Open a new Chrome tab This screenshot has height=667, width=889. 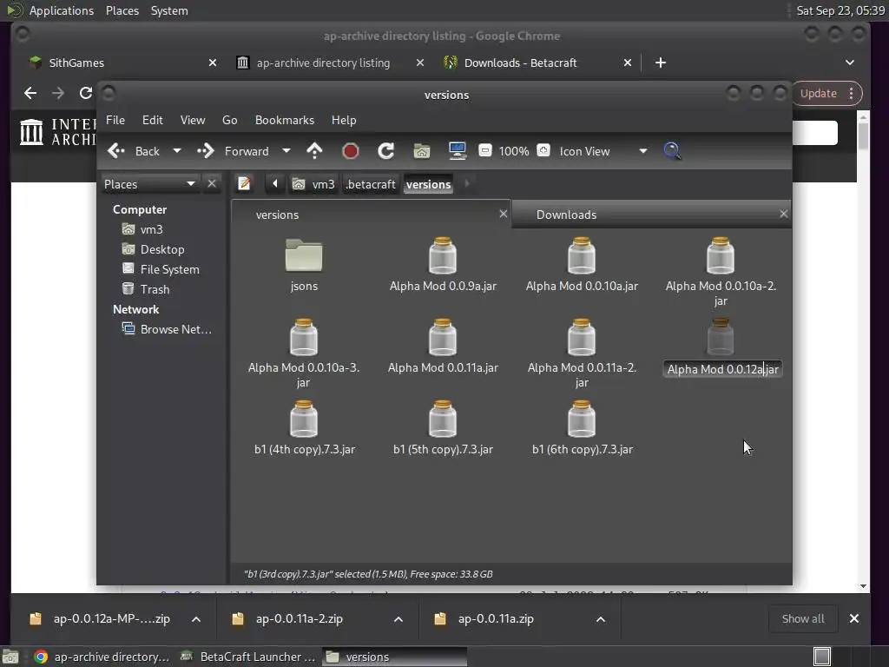[x=661, y=63]
